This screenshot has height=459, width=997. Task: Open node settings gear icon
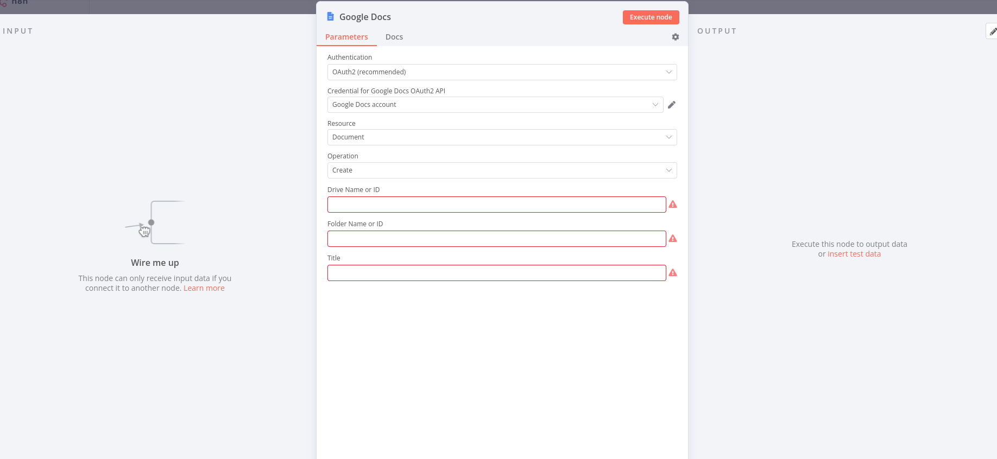tap(676, 37)
